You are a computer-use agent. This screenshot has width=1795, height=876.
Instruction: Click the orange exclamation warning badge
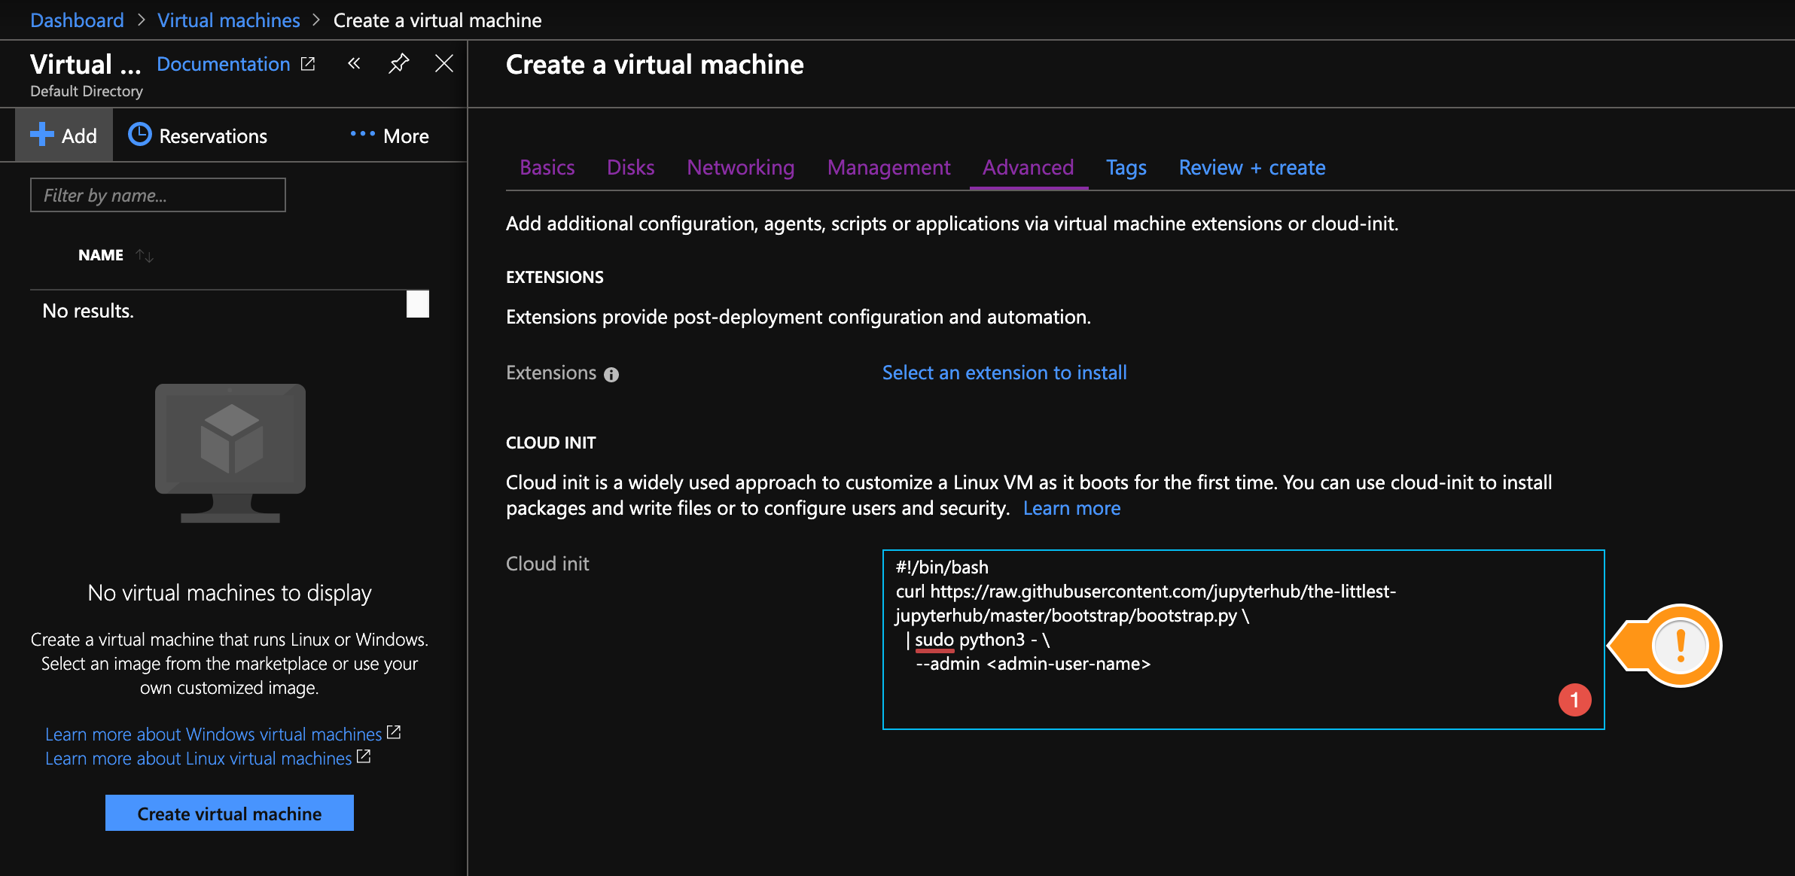[1679, 646]
